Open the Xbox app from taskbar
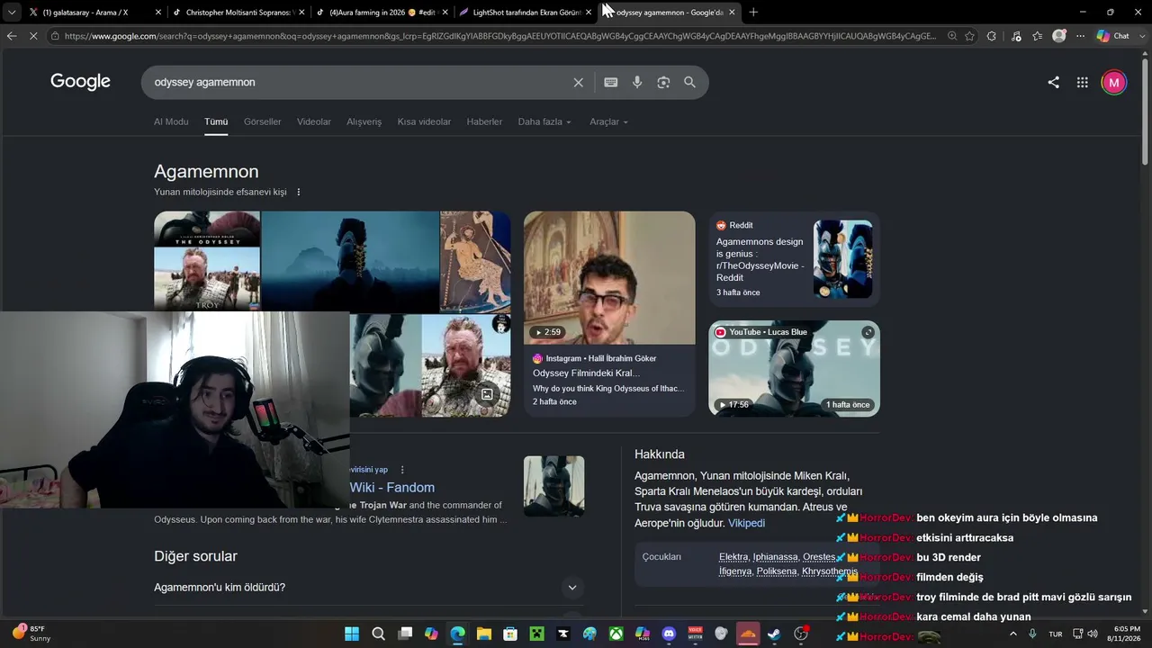 (x=616, y=634)
